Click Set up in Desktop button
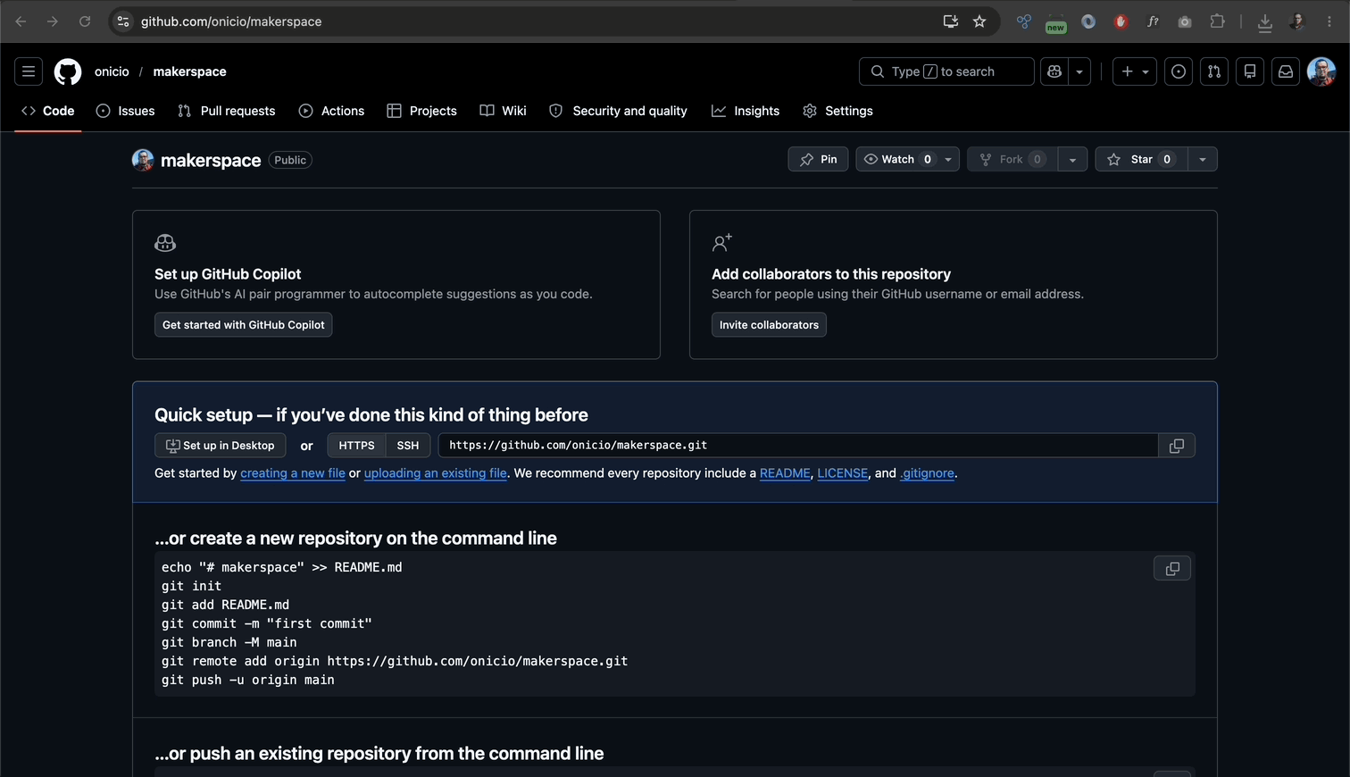The image size is (1350, 777). click(x=221, y=446)
